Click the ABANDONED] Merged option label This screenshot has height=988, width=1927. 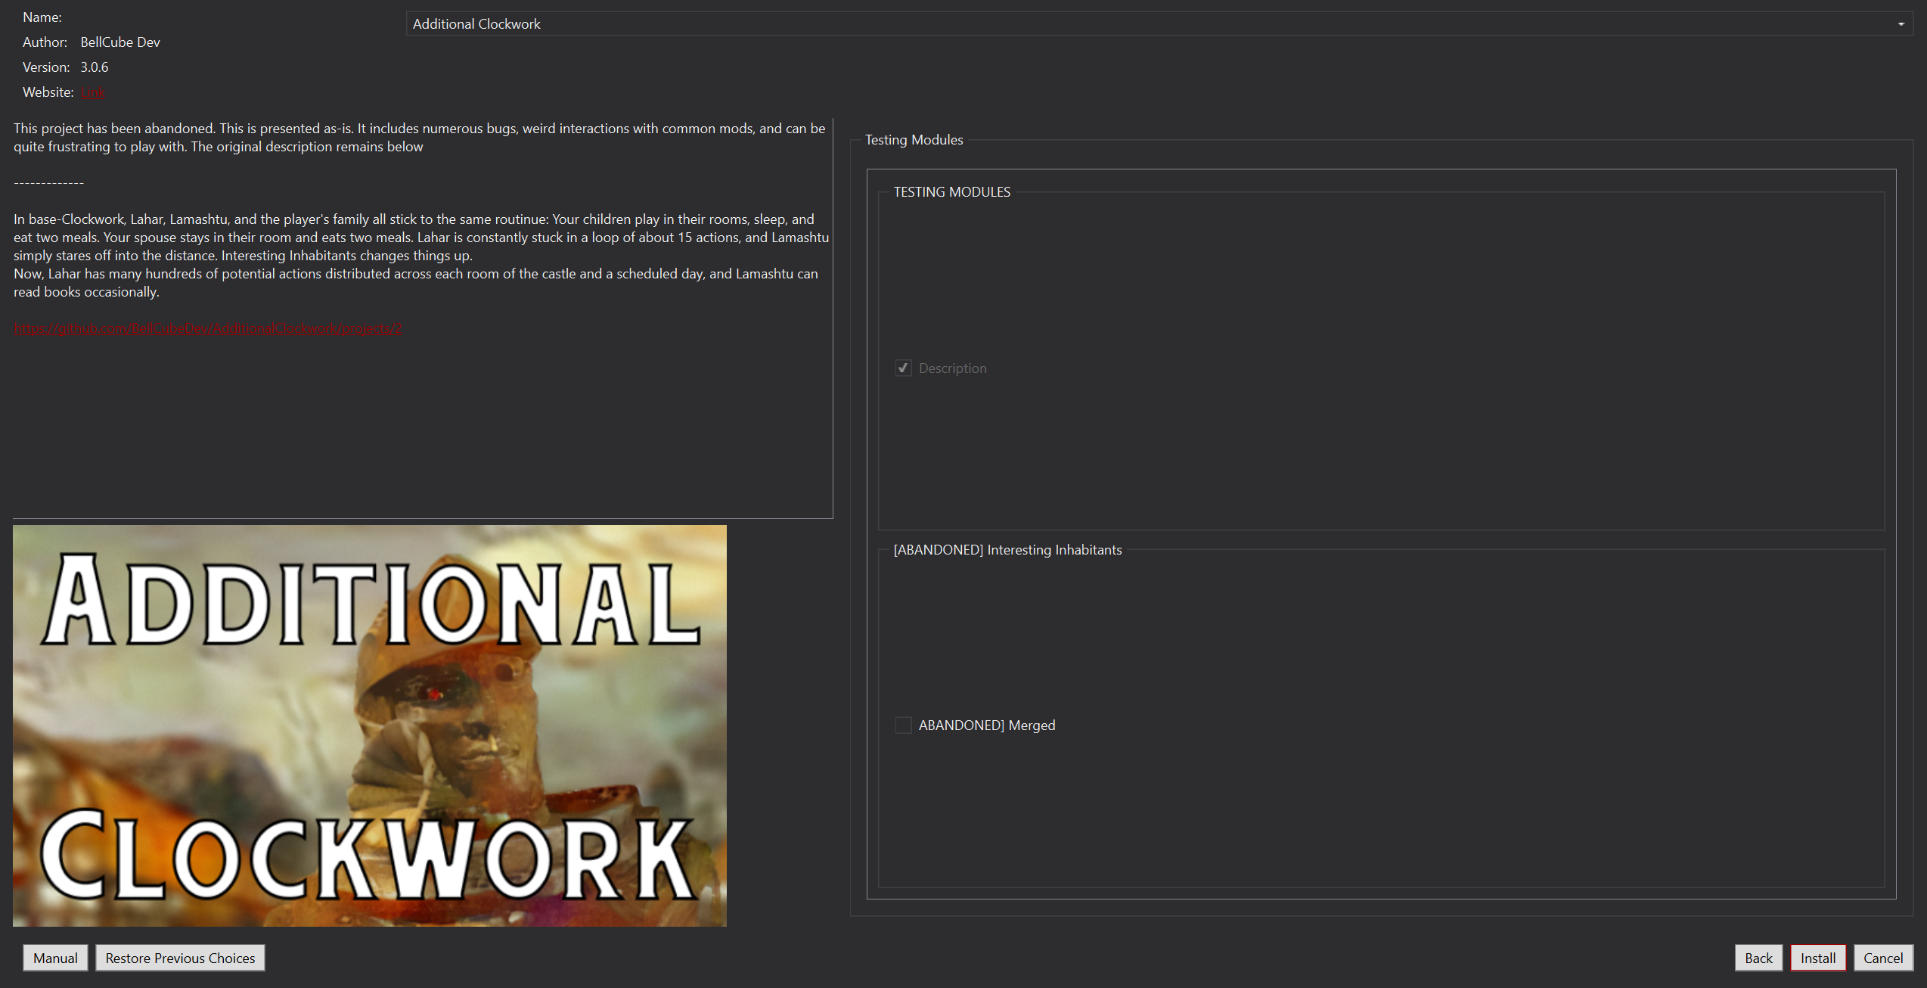point(987,725)
